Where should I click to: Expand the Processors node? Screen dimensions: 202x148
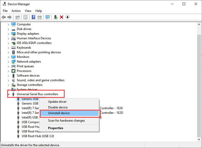click(x=8, y=71)
